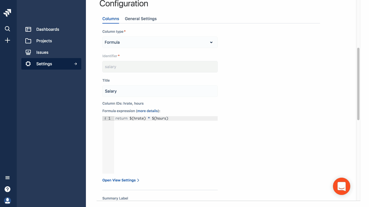This screenshot has width=369, height=207.
Task: Open the chat support bubble
Action: 342,186
